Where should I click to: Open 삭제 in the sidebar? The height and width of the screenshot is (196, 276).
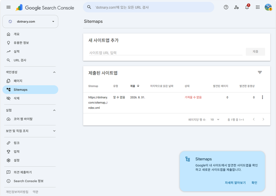[30, 98]
